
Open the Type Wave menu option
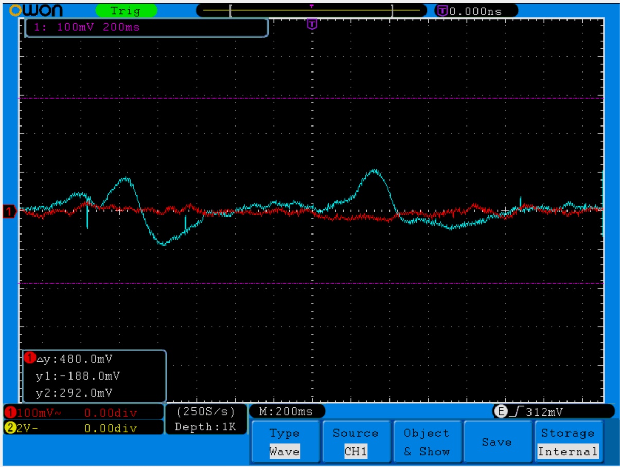(x=285, y=442)
